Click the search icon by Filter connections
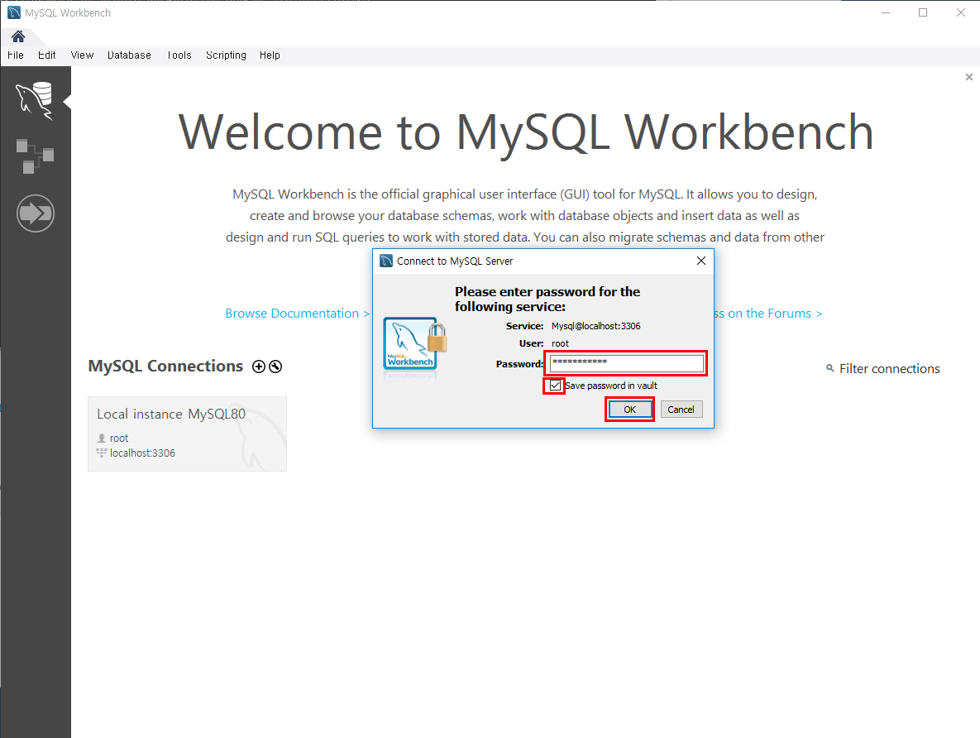Viewport: 980px width, 738px height. click(830, 367)
